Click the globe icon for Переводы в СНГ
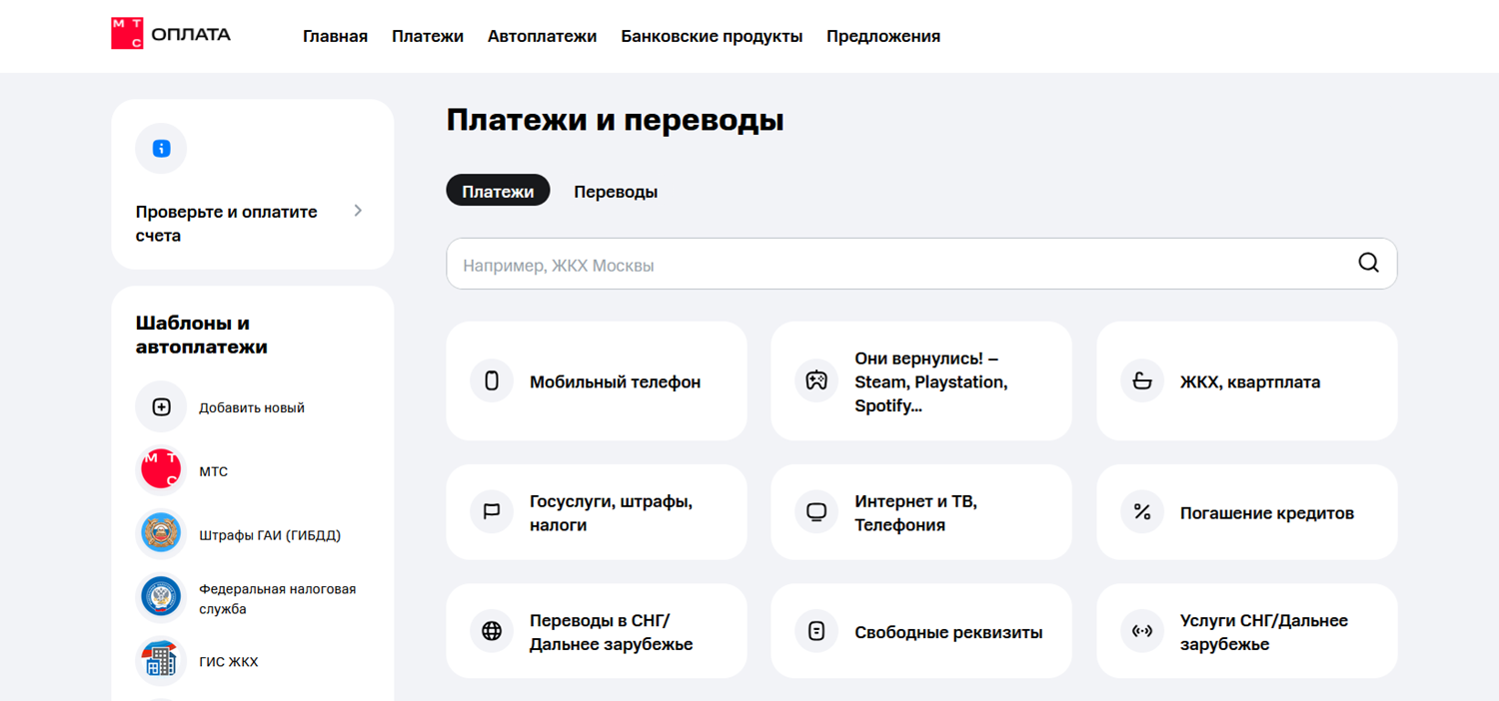Screen dimensions: 1499x701 [492, 631]
